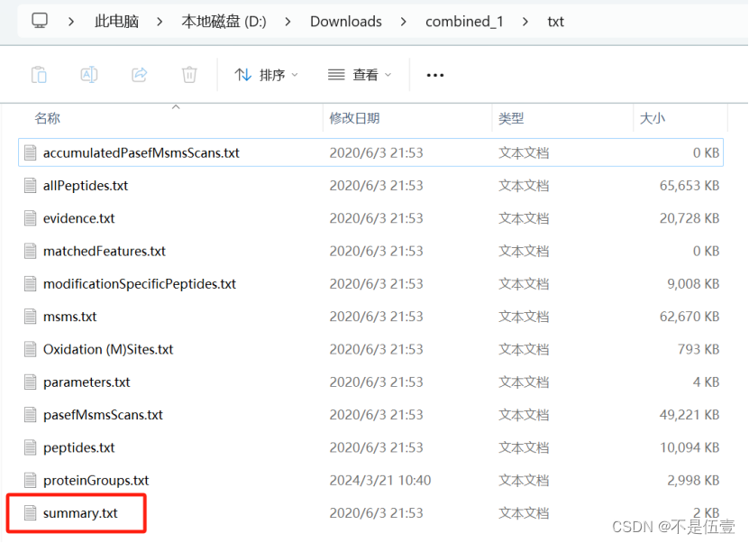This screenshot has height=543, width=749.
Task: Click the 2,998 KB size of proteinGroups.txt
Action: (693, 481)
